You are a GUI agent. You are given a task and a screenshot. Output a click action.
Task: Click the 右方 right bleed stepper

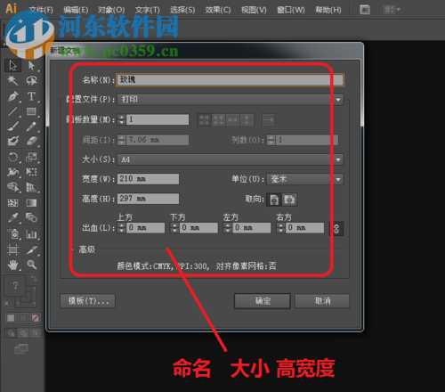tap(280, 228)
